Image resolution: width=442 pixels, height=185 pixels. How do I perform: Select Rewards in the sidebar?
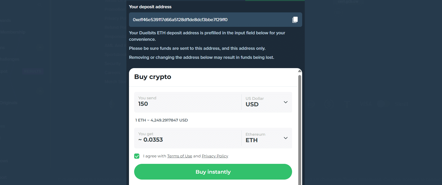(6, 20)
